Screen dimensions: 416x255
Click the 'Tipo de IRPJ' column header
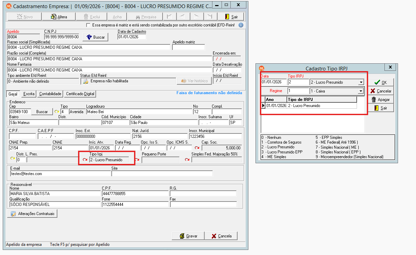click(x=322, y=100)
